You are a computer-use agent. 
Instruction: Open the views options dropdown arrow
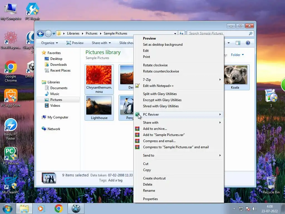pos(229,43)
